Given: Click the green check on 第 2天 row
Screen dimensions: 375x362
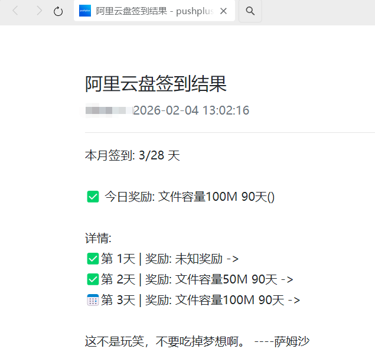Looking at the screenshot, I should [93, 279].
